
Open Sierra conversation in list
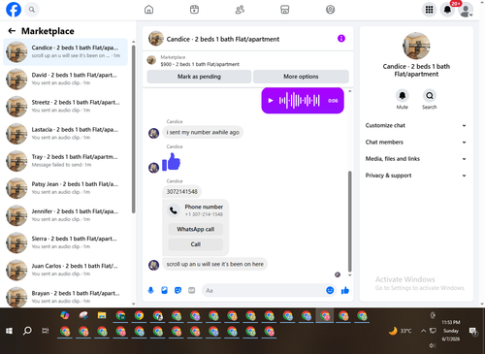(66, 242)
